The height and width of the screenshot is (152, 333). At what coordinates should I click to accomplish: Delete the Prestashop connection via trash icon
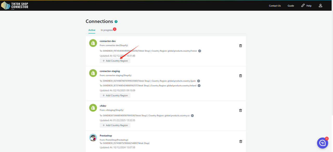[240, 141]
